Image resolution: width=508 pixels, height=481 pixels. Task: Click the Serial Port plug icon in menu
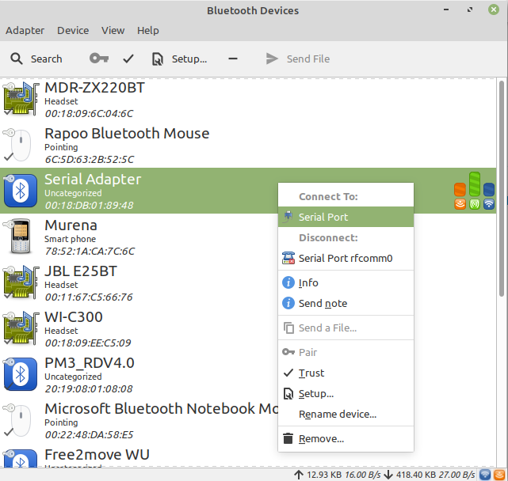pyautogui.click(x=288, y=217)
